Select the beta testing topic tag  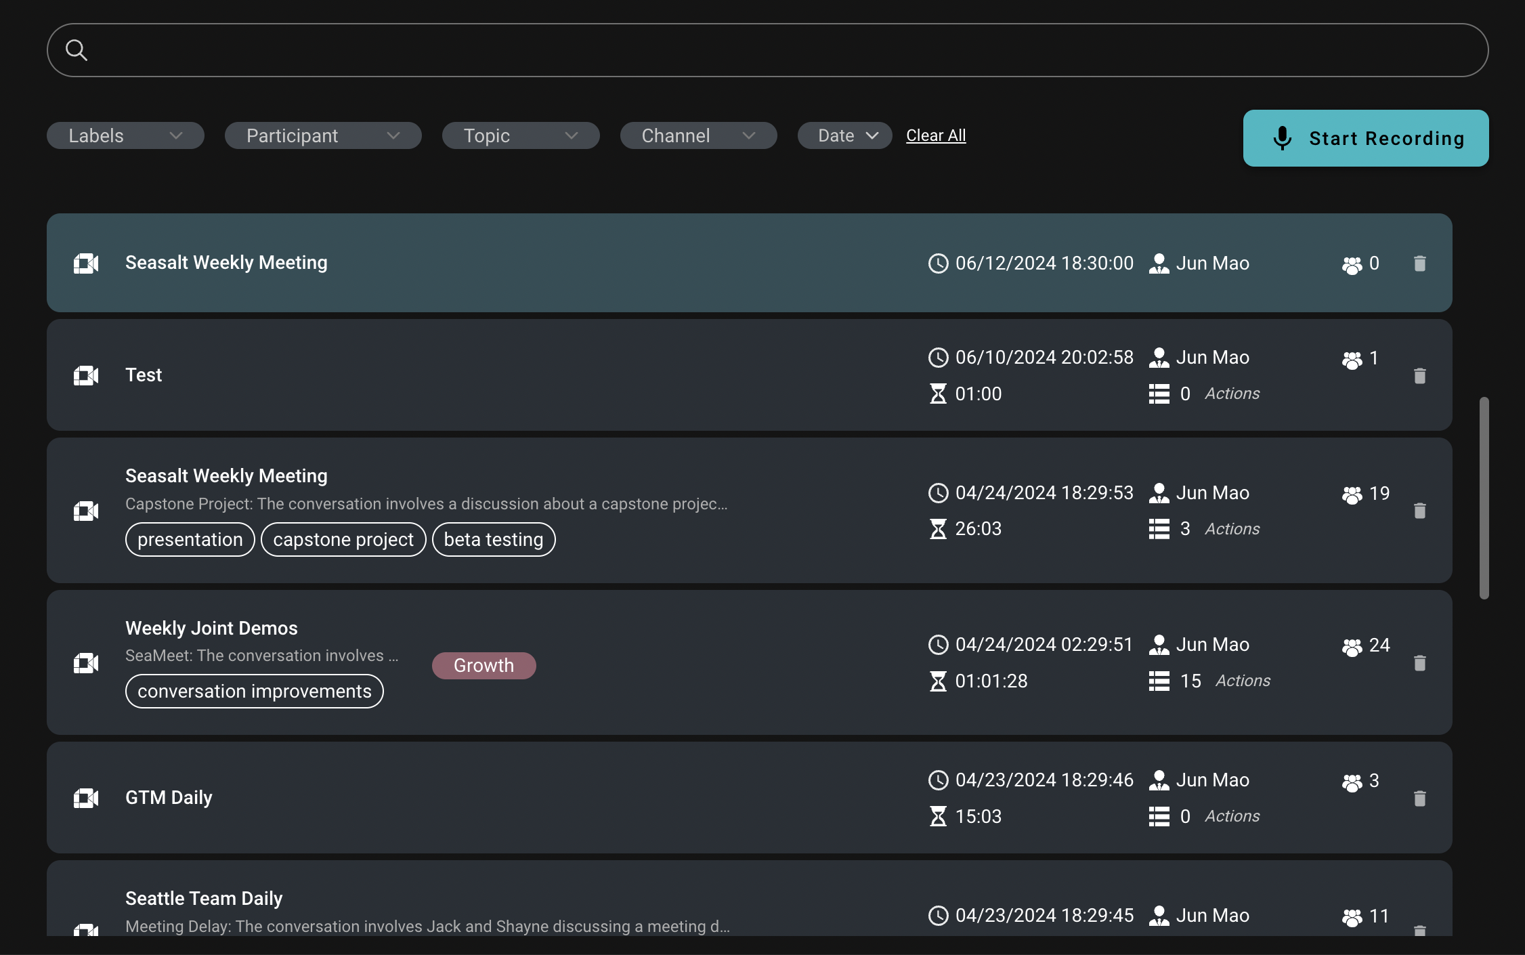coord(494,540)
